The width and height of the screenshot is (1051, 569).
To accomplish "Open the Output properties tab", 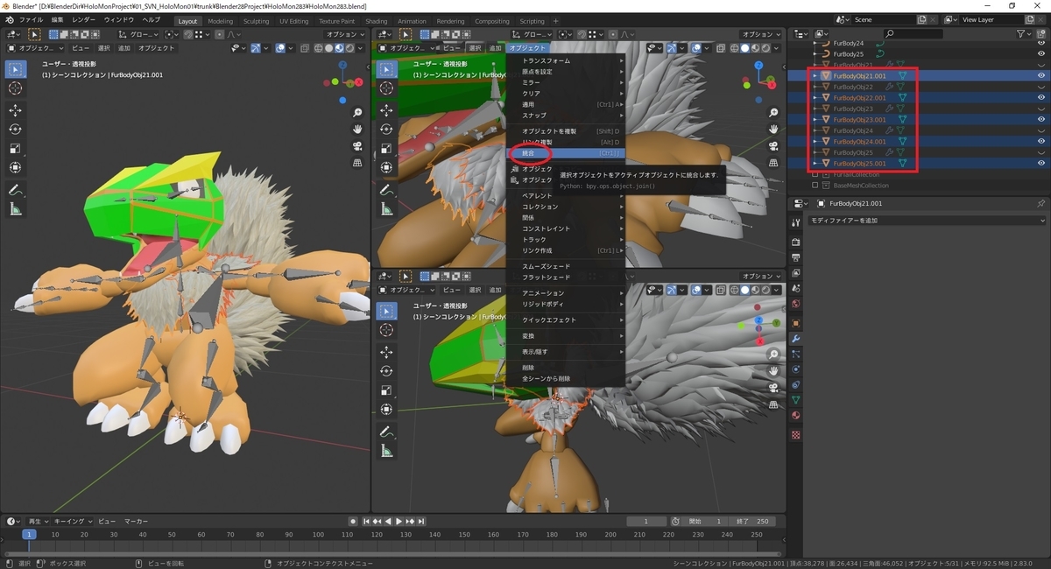I will pyautogui.click(x=795, y=257).
